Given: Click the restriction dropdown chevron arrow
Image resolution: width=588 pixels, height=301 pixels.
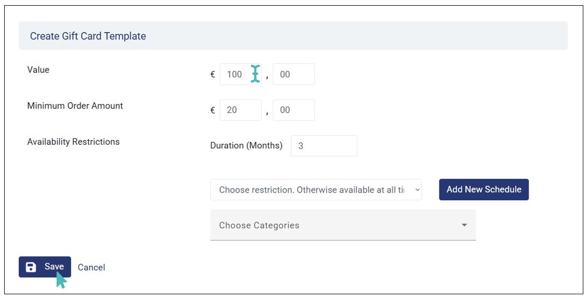Looking at the screenshot, I should (x=417, y=190).
